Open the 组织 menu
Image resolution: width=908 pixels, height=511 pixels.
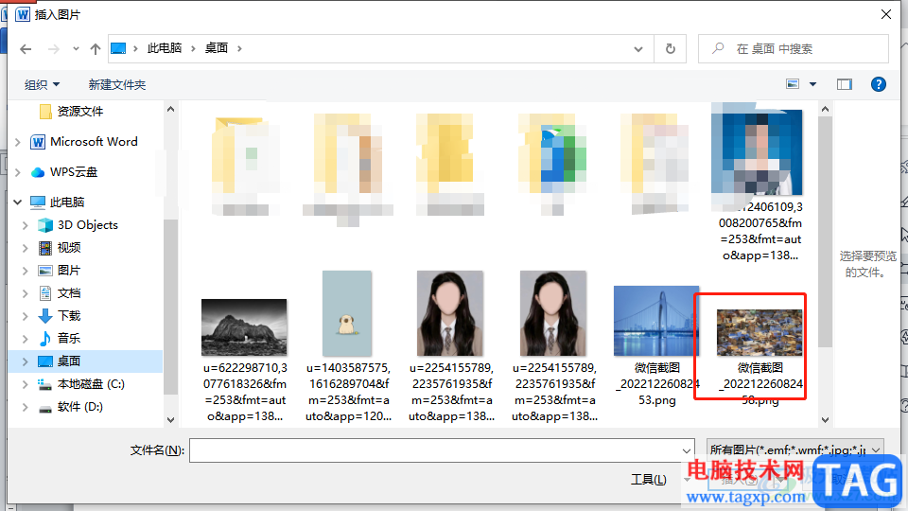tap(42, 84)
